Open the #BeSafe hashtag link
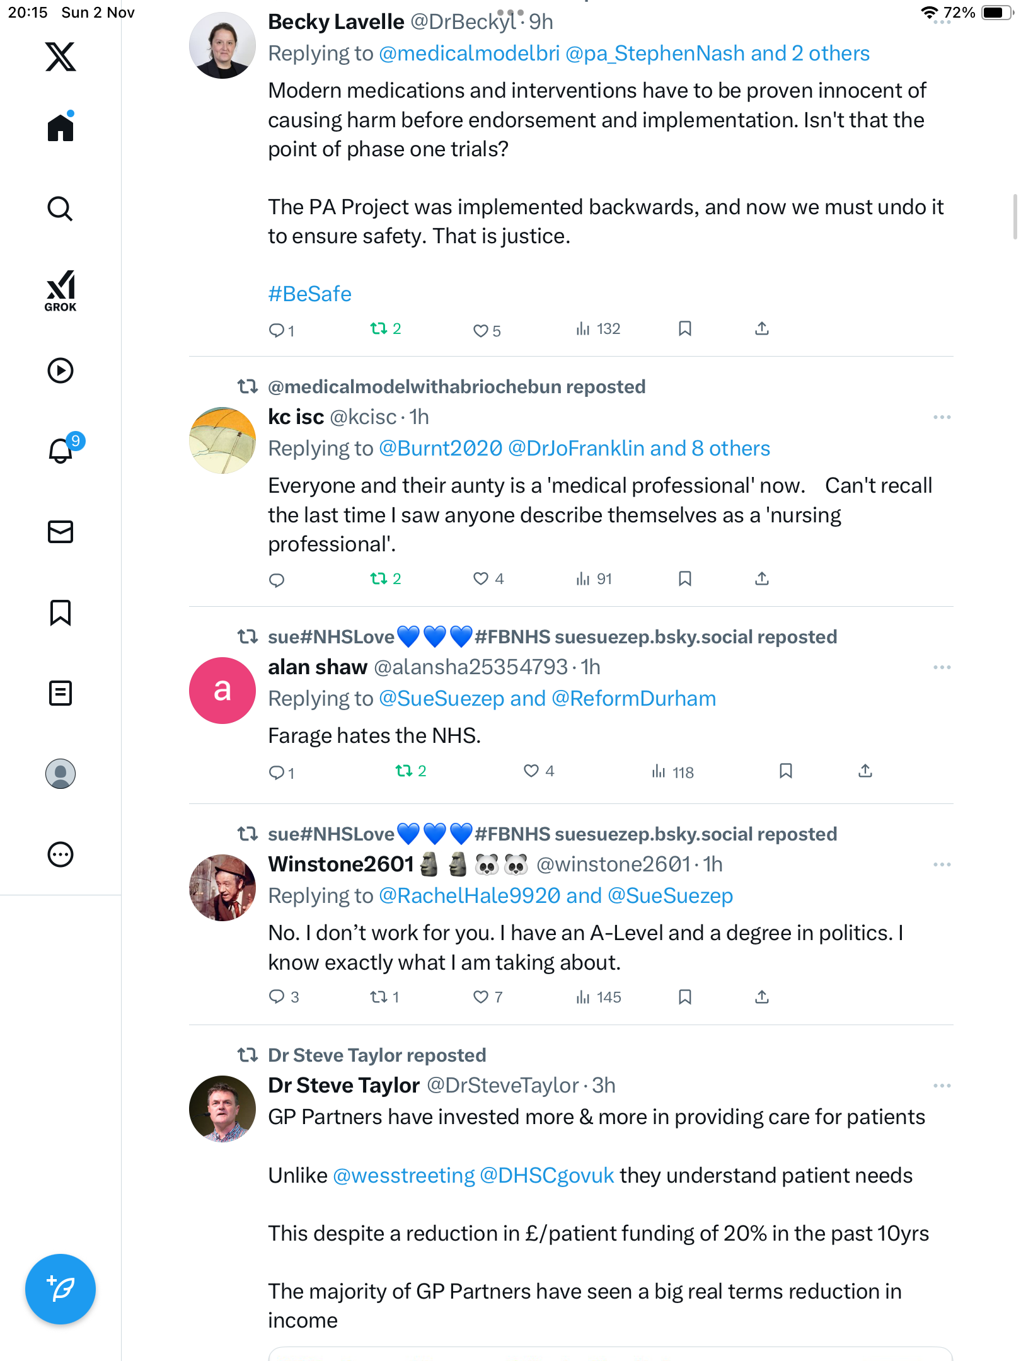This screenshot has height=1361, width=1021. (x=309, y=294)
